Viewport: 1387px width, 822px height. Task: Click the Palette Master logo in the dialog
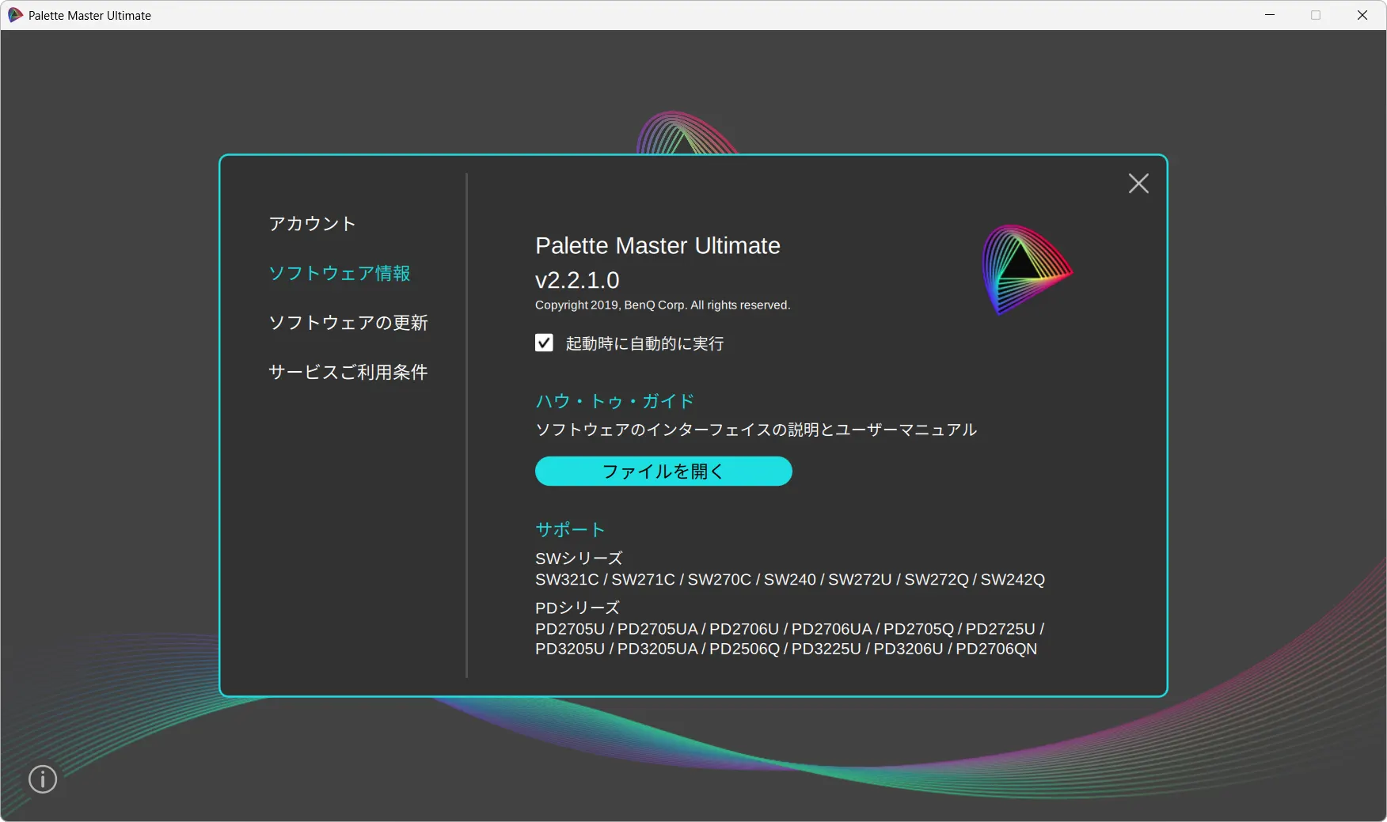1027,270
